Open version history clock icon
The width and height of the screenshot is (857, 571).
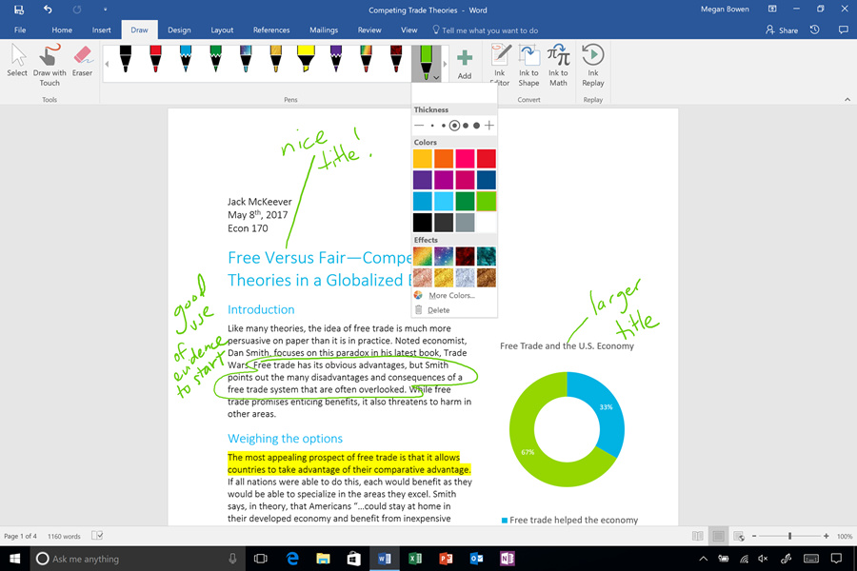click(815, 30)
